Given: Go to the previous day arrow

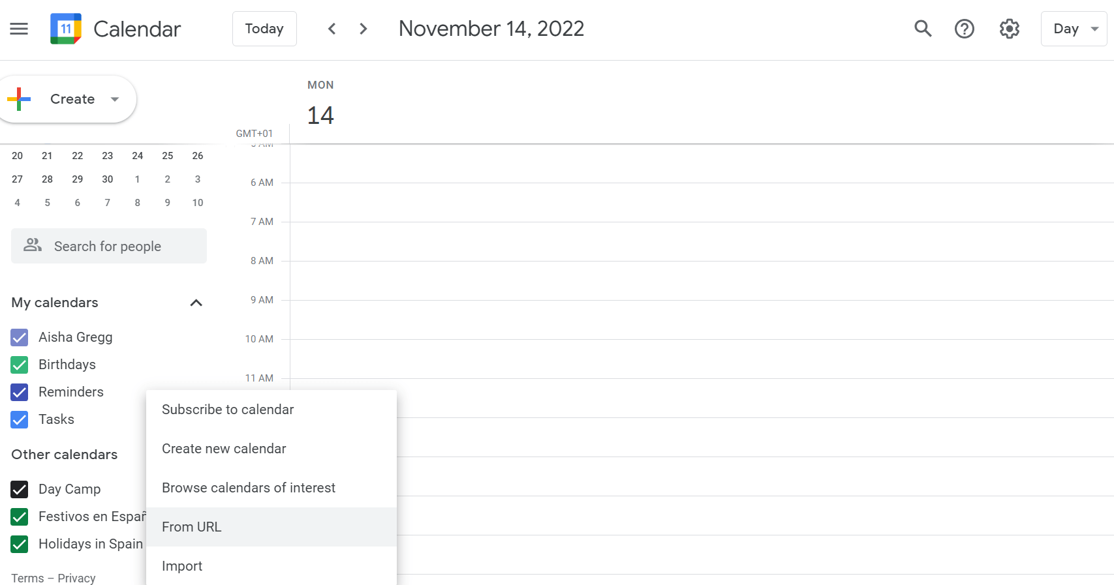Looking at the screenshot, I should click(x=332, y=29).
